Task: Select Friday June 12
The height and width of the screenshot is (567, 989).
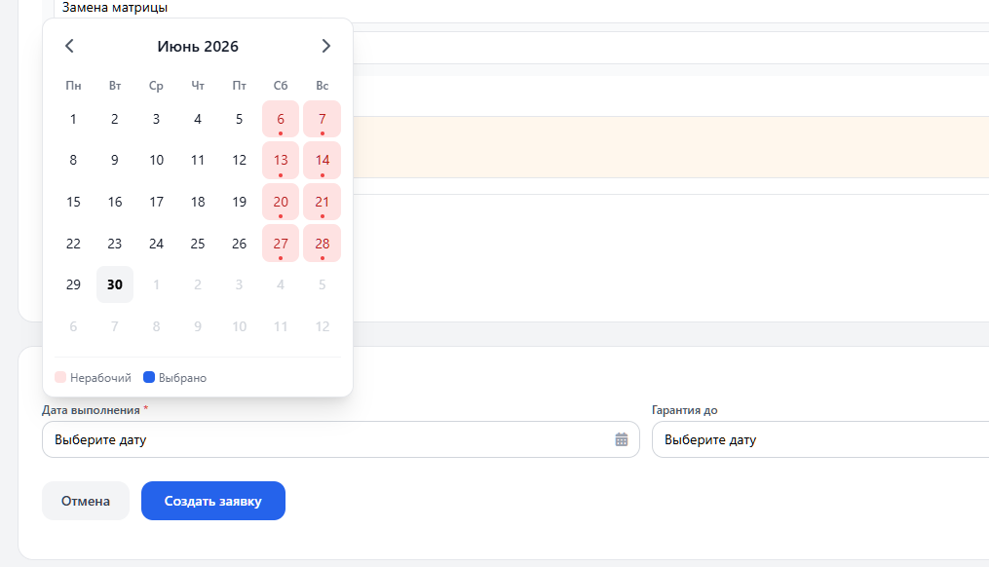Action: pyautogui.click(x=239, y=160)
